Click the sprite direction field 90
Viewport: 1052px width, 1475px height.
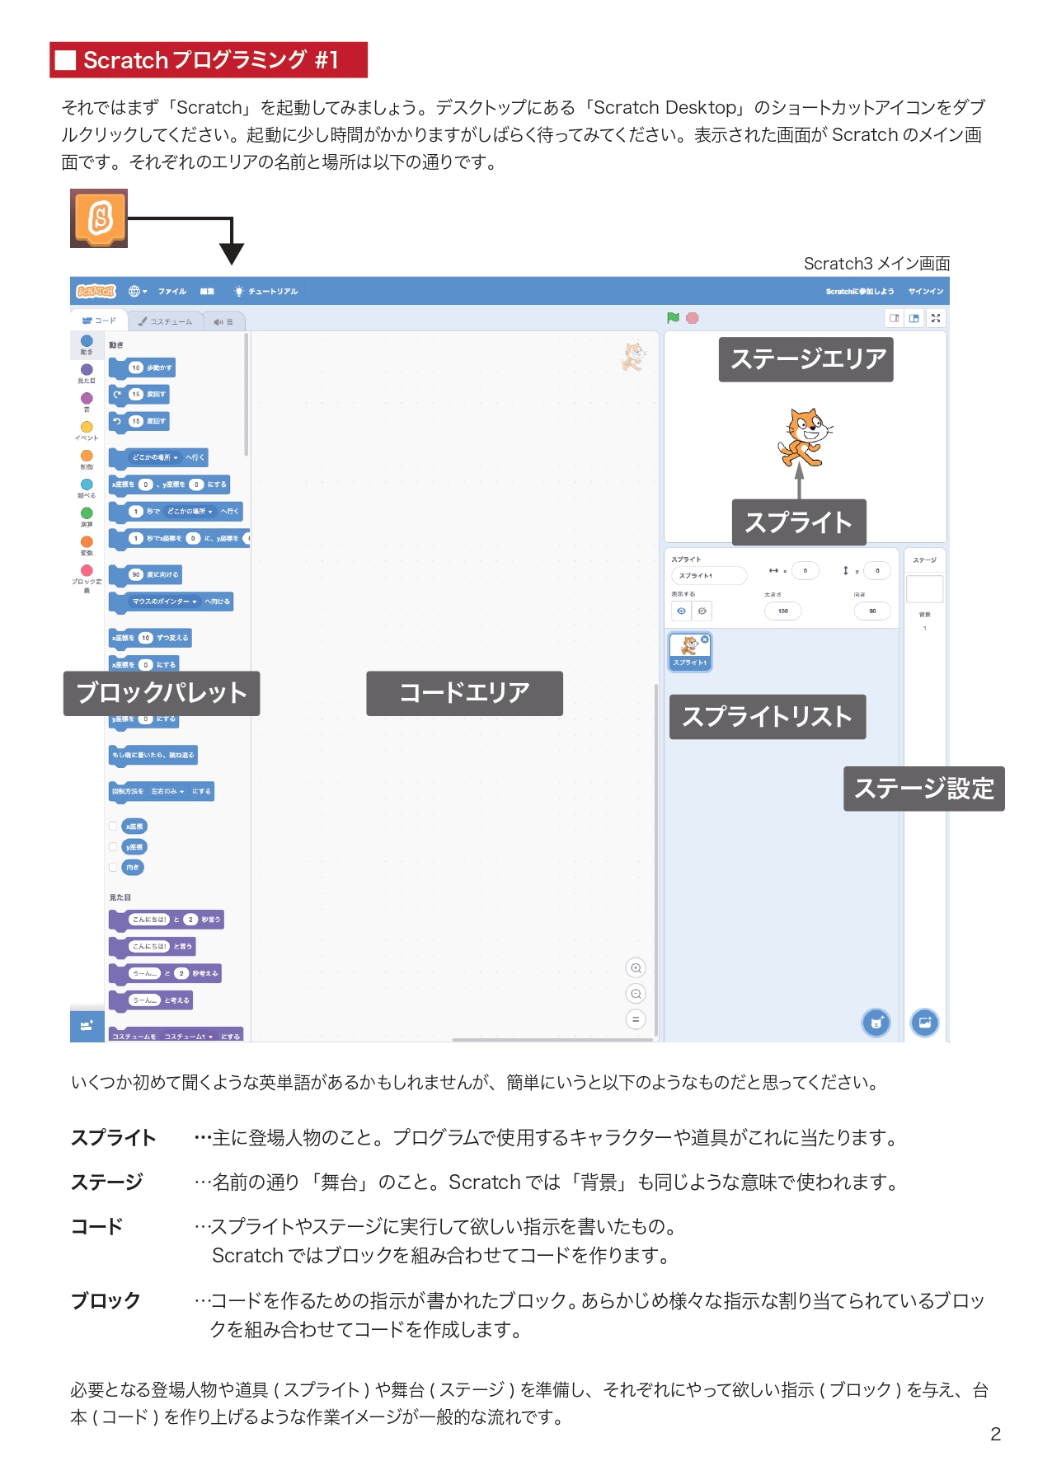pos(872,611)
